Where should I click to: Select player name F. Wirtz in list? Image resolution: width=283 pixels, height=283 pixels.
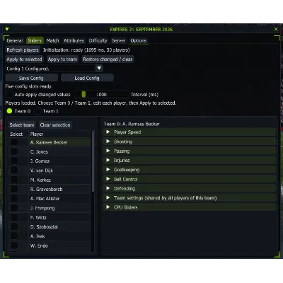tap(38, 218)
